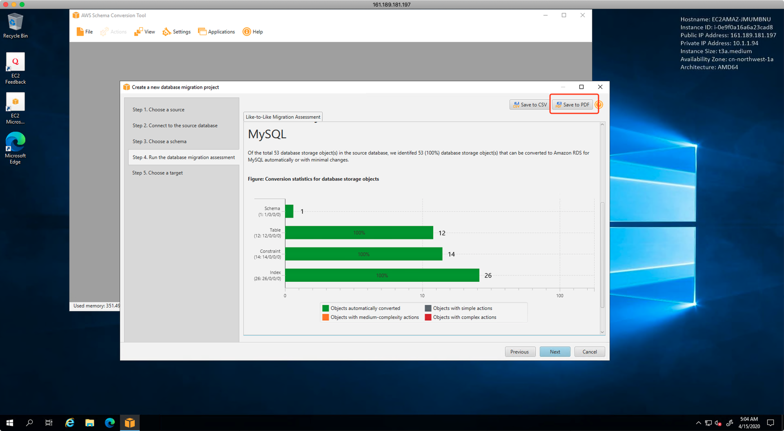
Task: Open the File menu
Action: [85, 32]
